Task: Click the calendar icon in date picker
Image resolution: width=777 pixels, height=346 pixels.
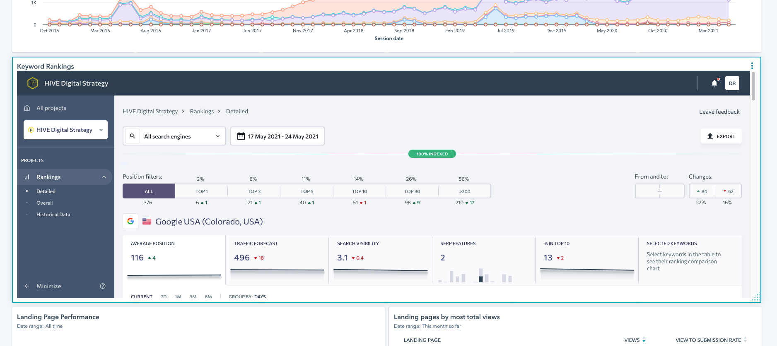Action: [241, 136]
